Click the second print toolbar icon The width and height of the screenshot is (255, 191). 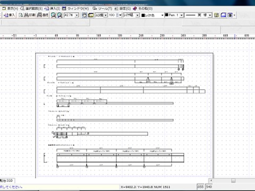point(42,15)
